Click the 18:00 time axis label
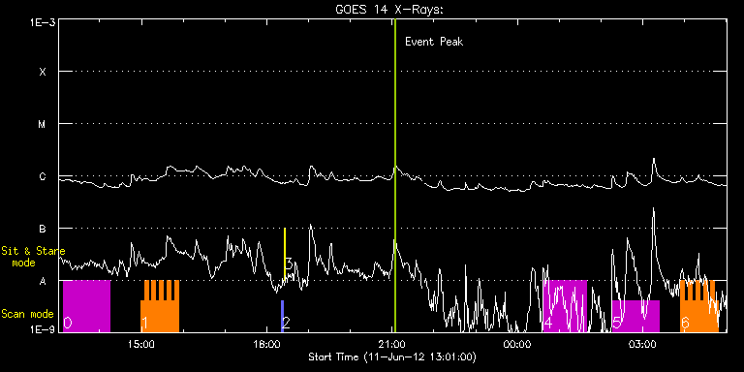 266,344
